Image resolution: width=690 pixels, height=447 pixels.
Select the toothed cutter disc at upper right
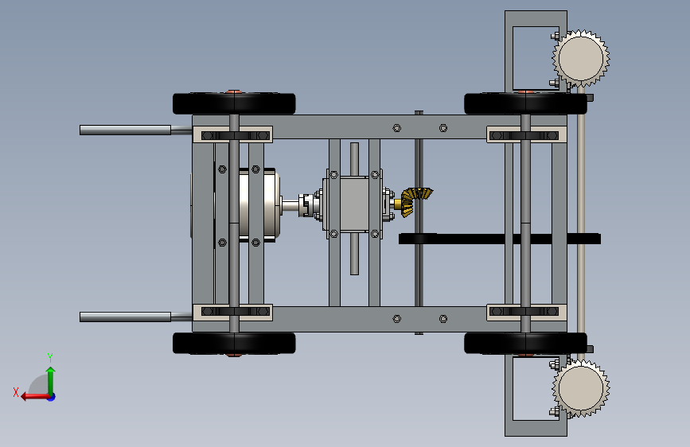click(581, 58)
